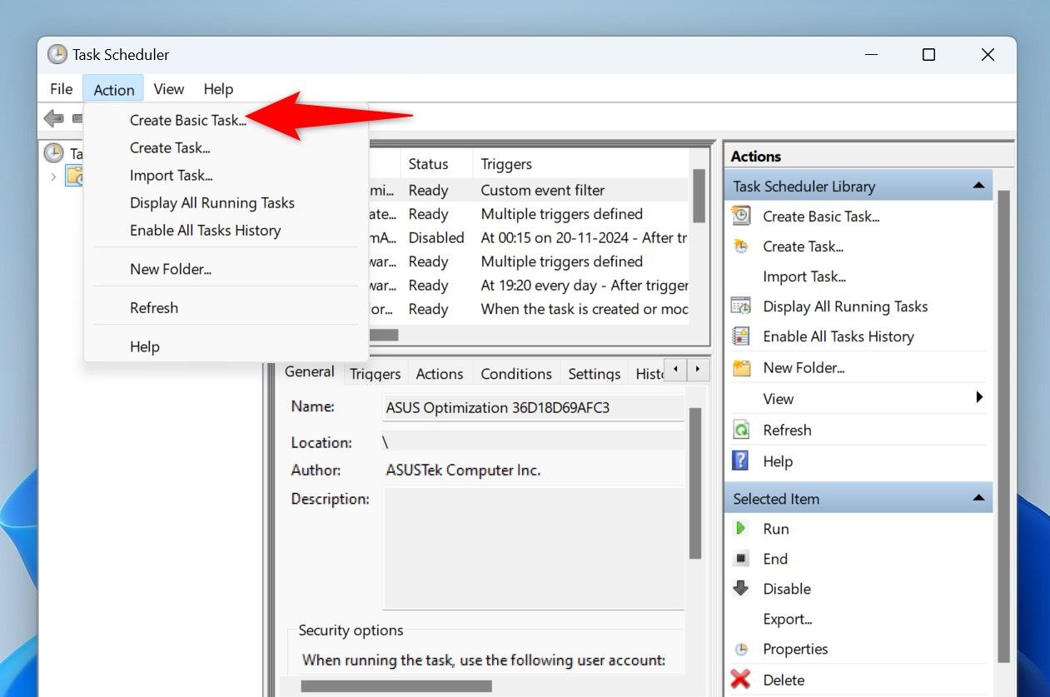
Task: Click the Task Scheduler clock icon in title bar
Action: point(57,54)
